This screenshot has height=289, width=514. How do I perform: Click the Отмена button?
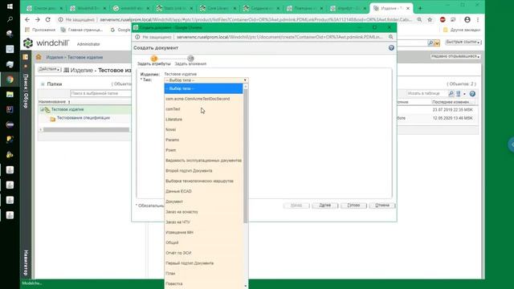[x=382, y=206]
